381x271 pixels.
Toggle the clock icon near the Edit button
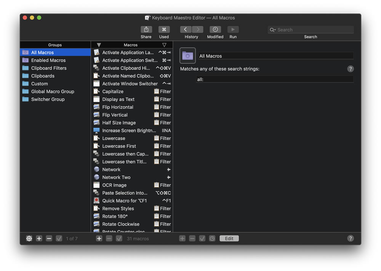pyautogui.click(x=212, y=238)
